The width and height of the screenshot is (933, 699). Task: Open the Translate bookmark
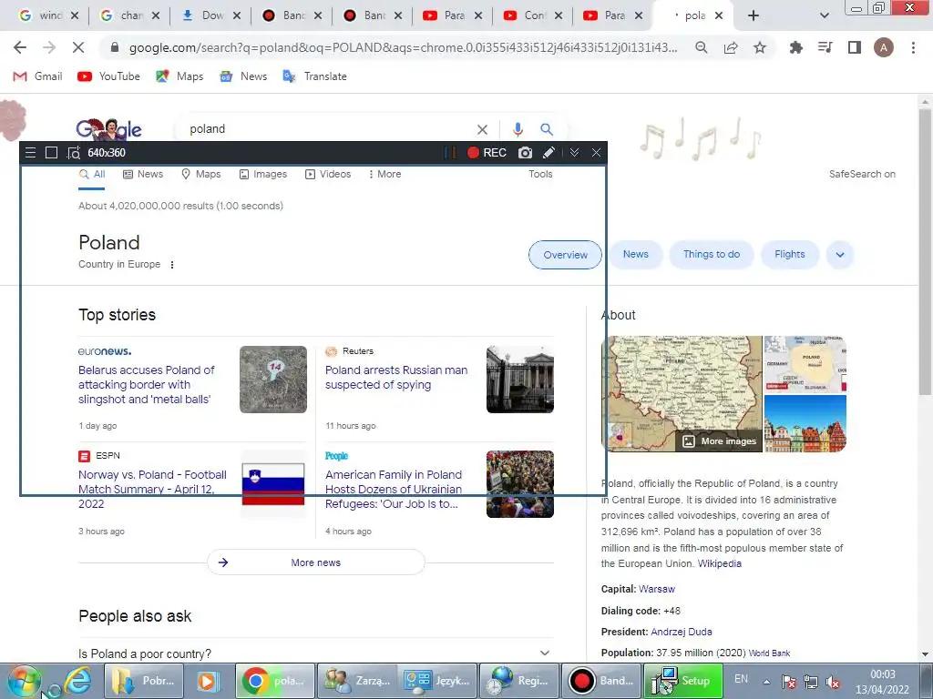click(314, 76)
